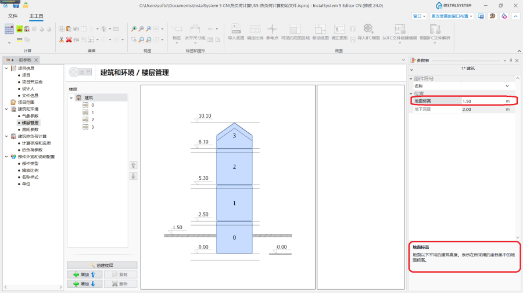The width and height of the screenshot is (523, 293).
Task: Pin the 参数表 panel
Action: [511, 60]
